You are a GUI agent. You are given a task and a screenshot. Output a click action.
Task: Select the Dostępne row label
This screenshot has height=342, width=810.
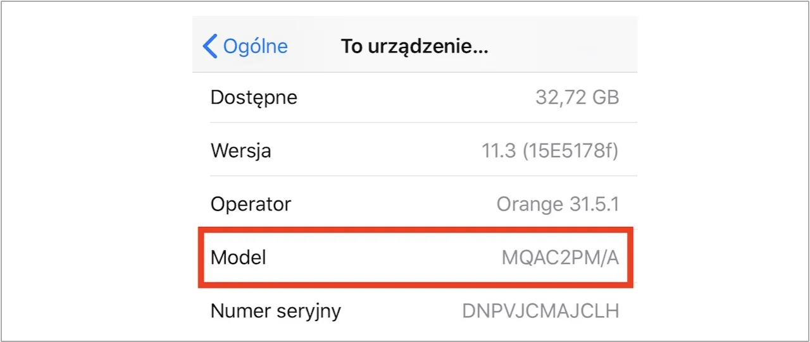click(x=254, y=98)
